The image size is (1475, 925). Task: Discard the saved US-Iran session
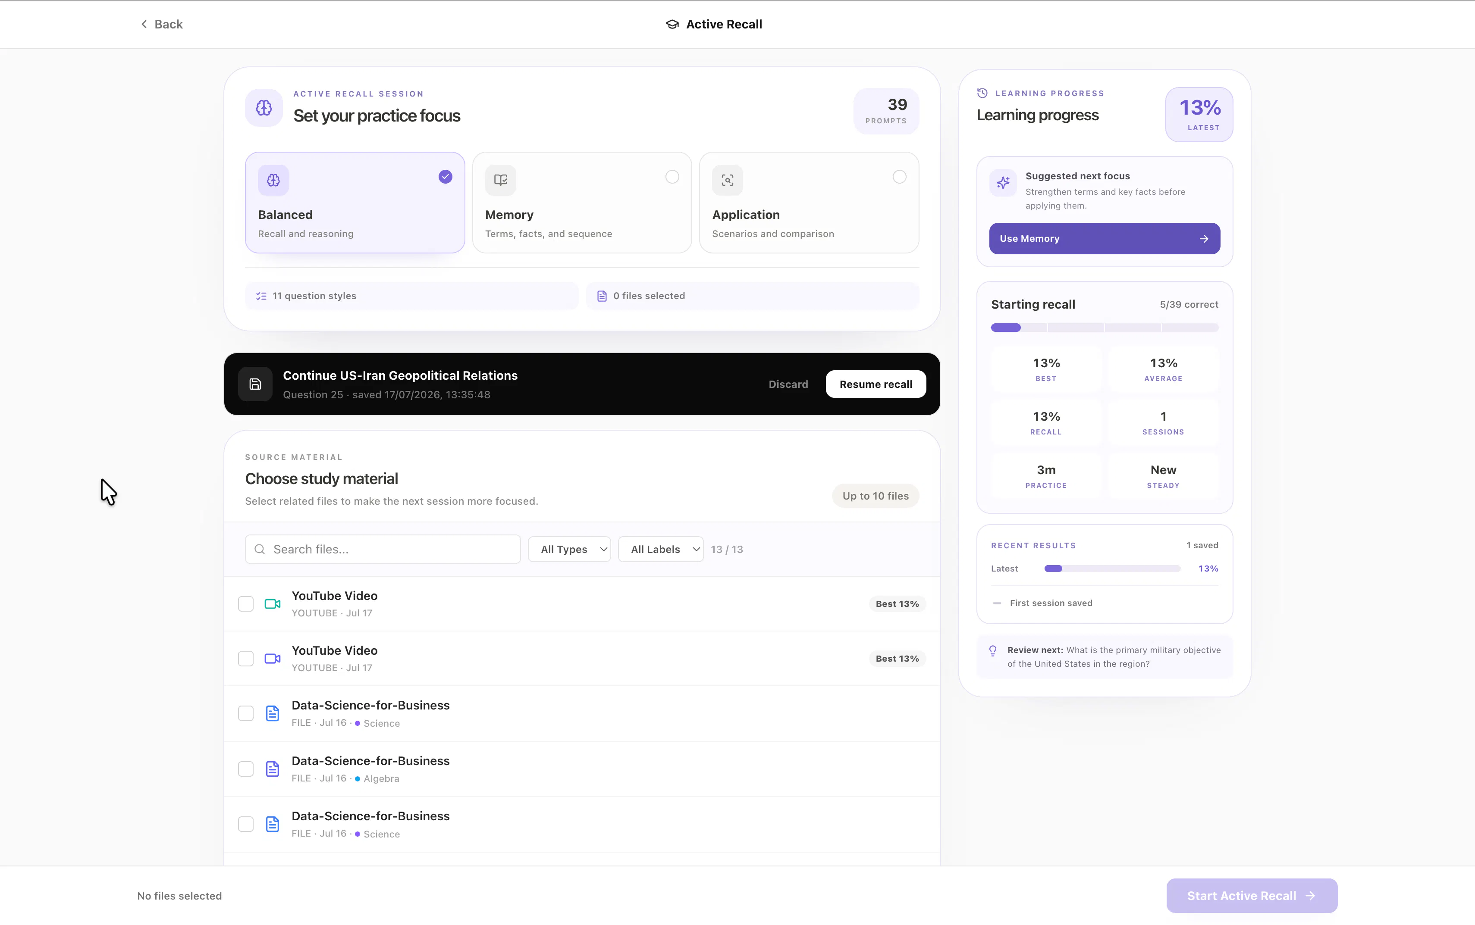pyautogui.click(x=788, y=384)
